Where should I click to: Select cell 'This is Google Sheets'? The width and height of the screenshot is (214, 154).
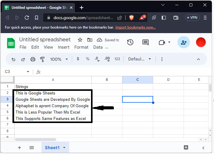pyautogui.click(x=53, y=93)
